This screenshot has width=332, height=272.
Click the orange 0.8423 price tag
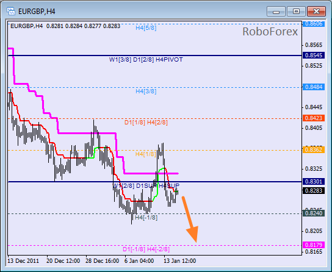tap(314, 118)
